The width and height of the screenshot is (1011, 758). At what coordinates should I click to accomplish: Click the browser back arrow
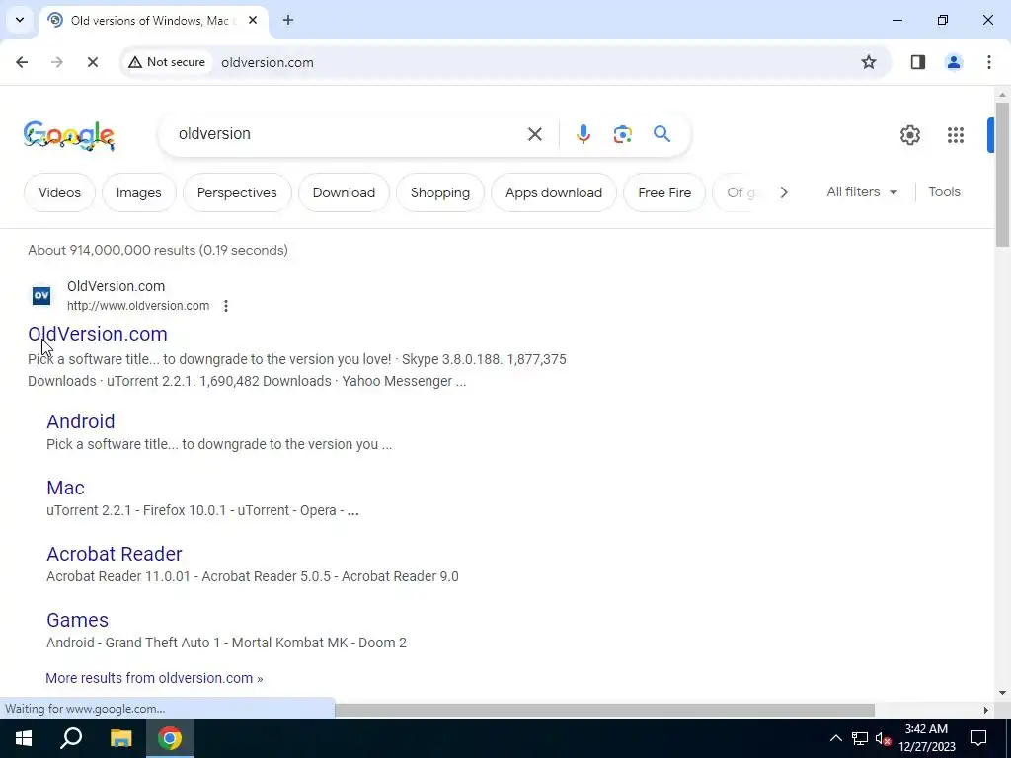pyautogui.click(x=22, y=62)
